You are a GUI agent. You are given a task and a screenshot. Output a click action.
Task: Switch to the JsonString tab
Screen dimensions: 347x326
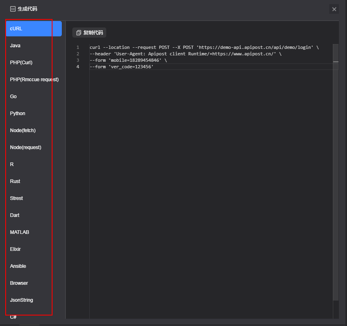click(x=21, y=300)
